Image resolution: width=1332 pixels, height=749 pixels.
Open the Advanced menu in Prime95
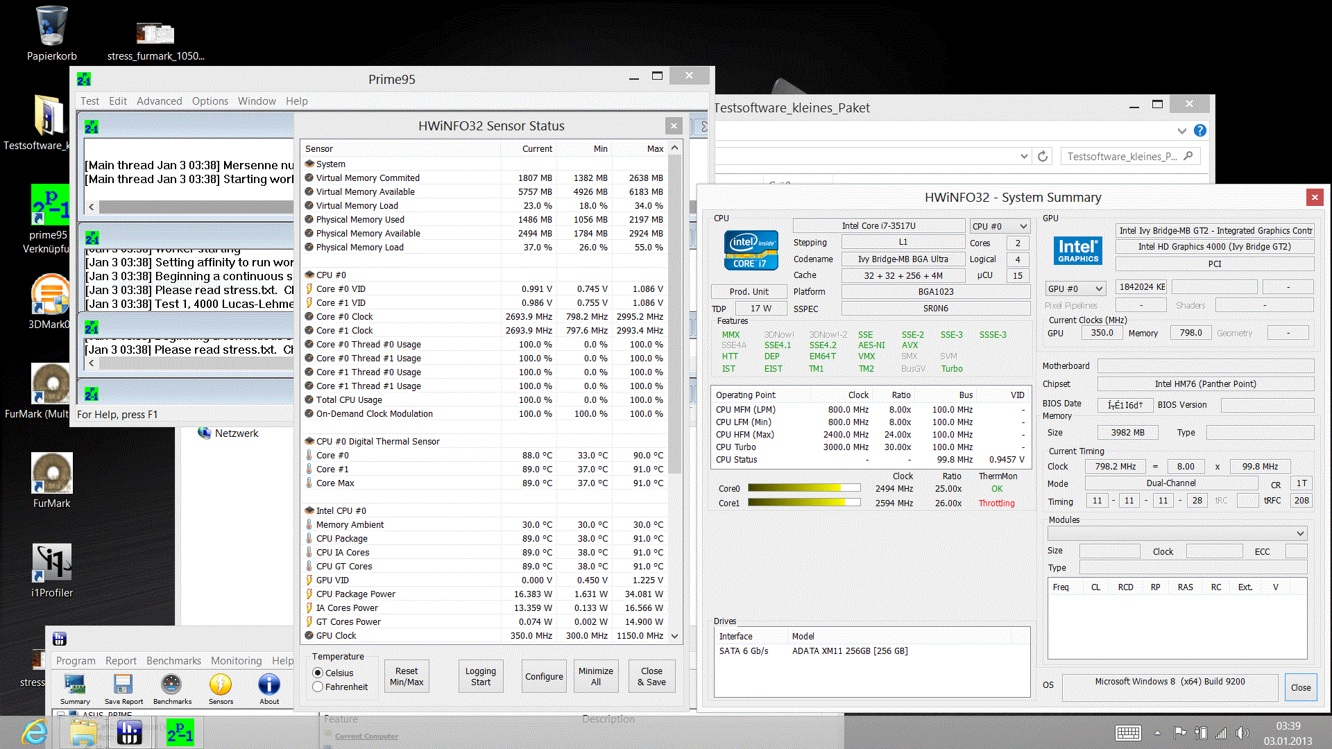(x=159, y=101)
